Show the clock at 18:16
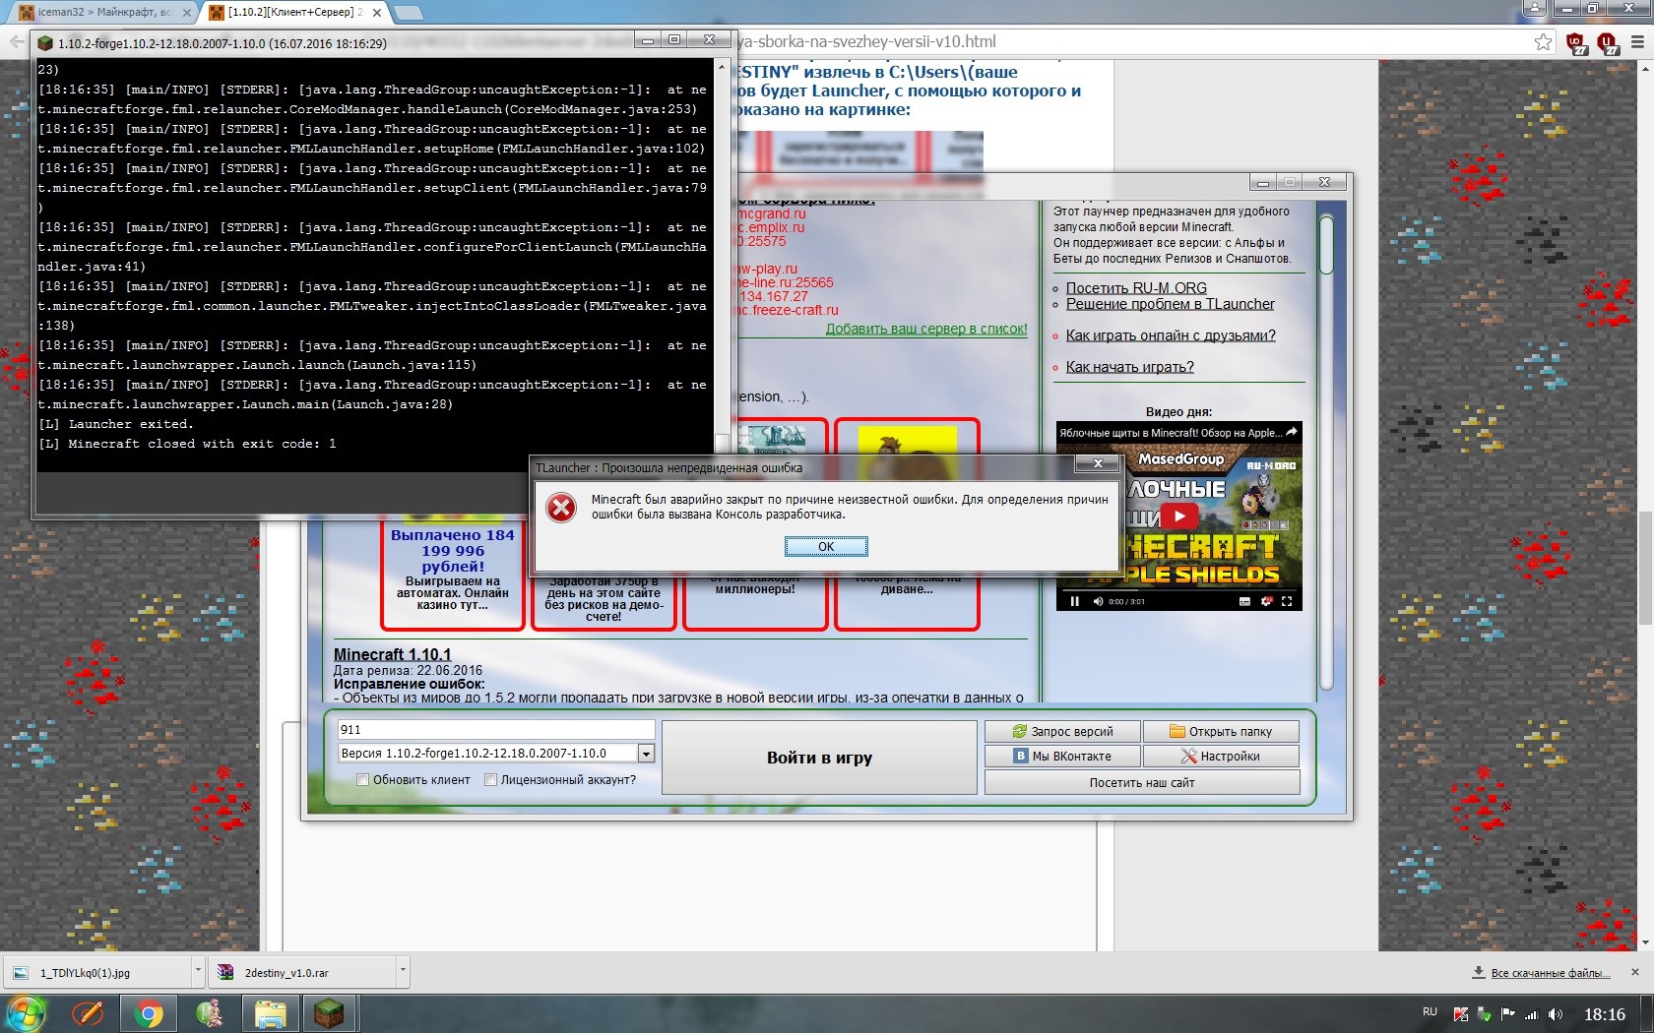The image size is (1654, 1033). click(1605, 1014)
